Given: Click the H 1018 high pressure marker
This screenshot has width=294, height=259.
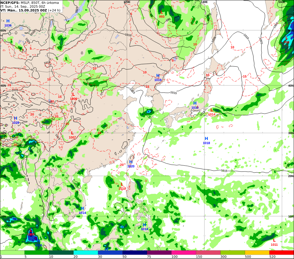Looking at the screenshot, I should [x=206, y=141].
